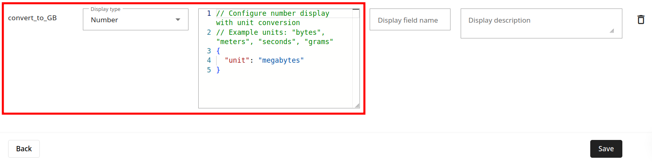Image resolution: width=652 pixels, height=163 pixels.
Task: Click the convert_to_GB field label
Action: [32, 18]
